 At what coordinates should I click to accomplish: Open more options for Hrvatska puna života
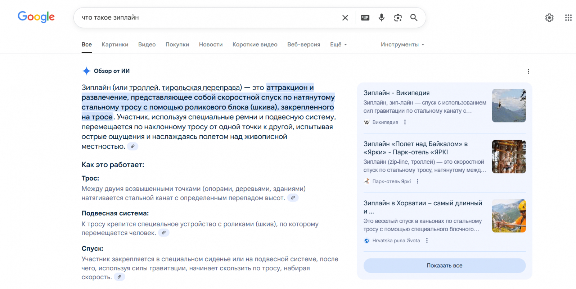click(x=427, y=241)
